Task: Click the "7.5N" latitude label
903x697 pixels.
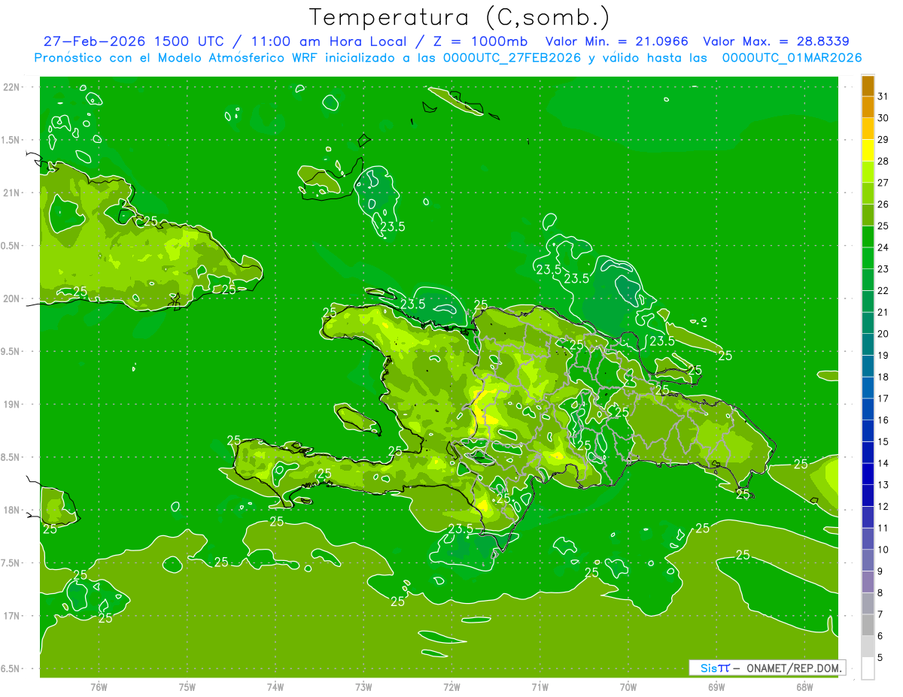Action: [11, 563]
